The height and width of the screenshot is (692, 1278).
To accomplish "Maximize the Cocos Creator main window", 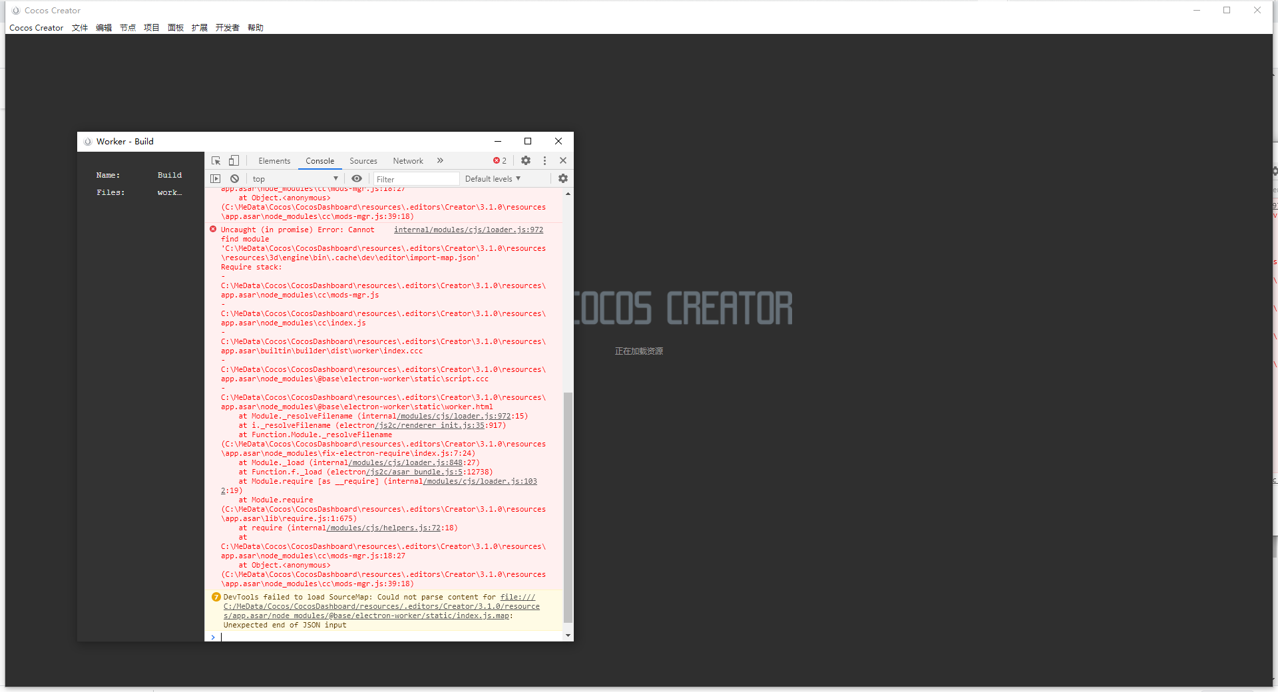I will point(1227,10).
